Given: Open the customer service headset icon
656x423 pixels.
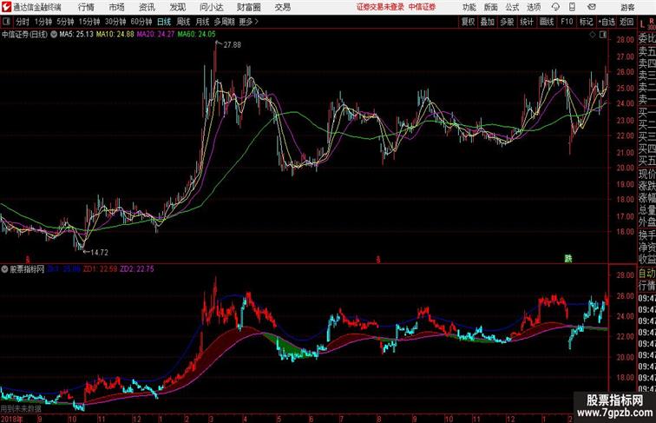Looking at the screenshot, I should pos(555,7).
